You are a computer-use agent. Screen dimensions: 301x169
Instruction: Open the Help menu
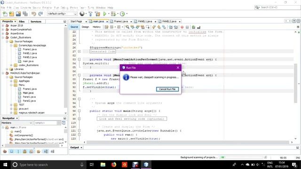(x=110, y=8)
